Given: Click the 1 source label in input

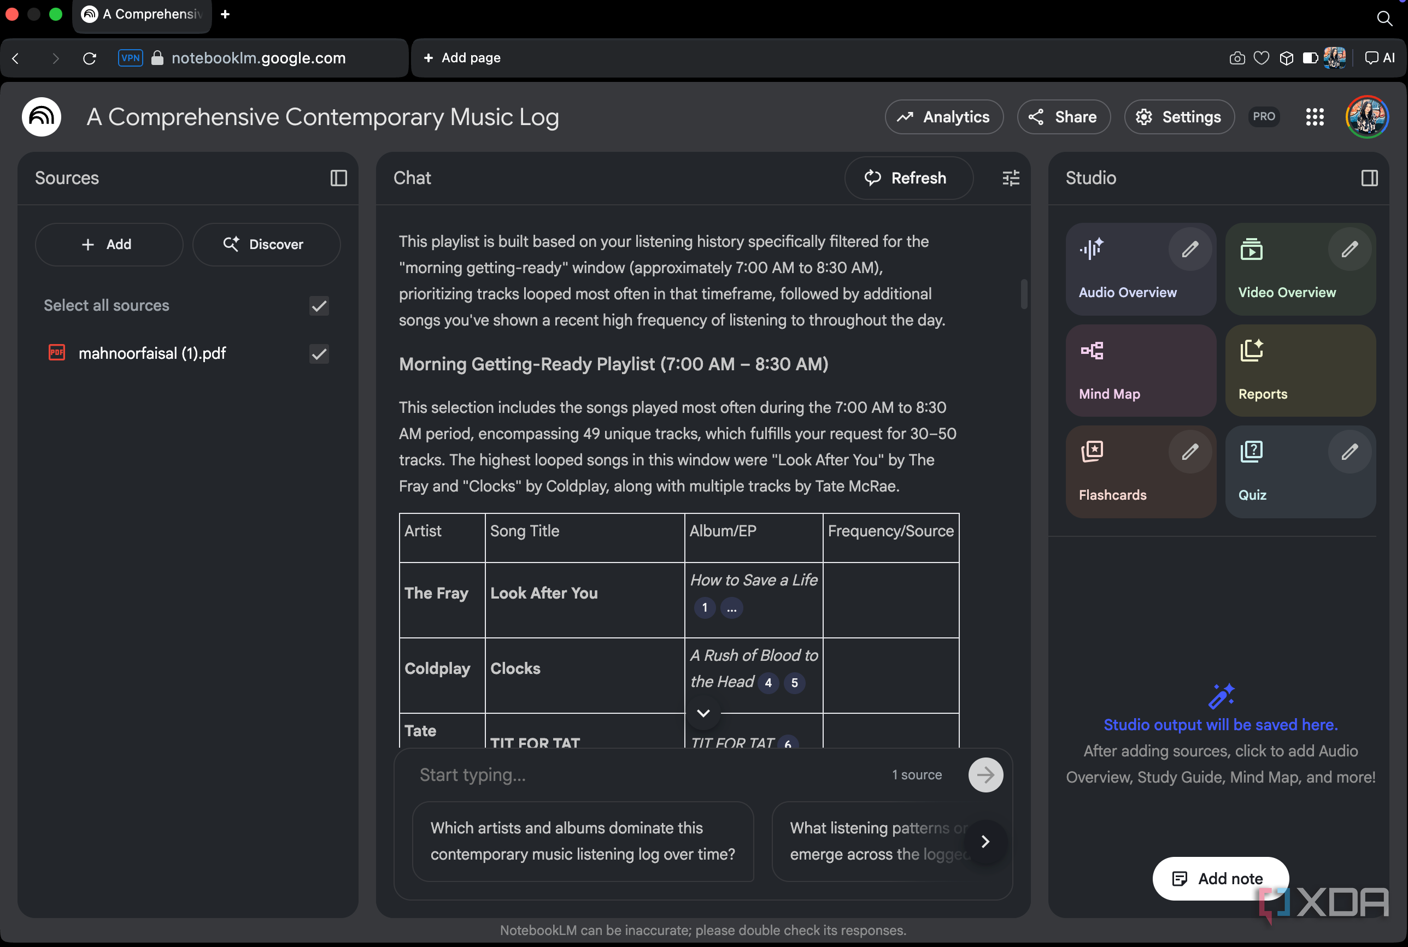Looking at the screenshot, I should [x=917, y=775].
